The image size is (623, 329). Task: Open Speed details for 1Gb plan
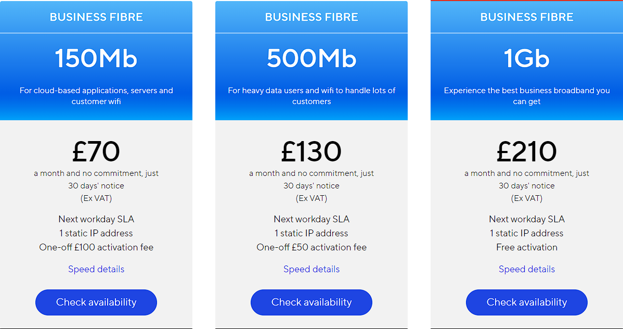(x=527, y=269)
